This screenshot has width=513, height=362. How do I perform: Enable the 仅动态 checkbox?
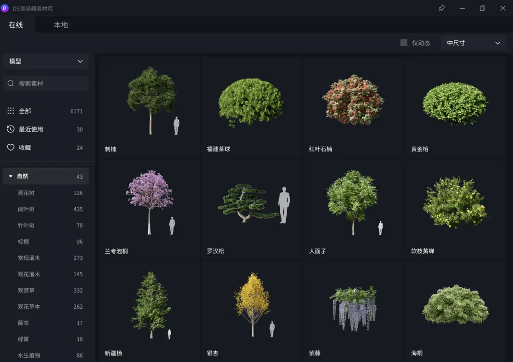[404, 43]
